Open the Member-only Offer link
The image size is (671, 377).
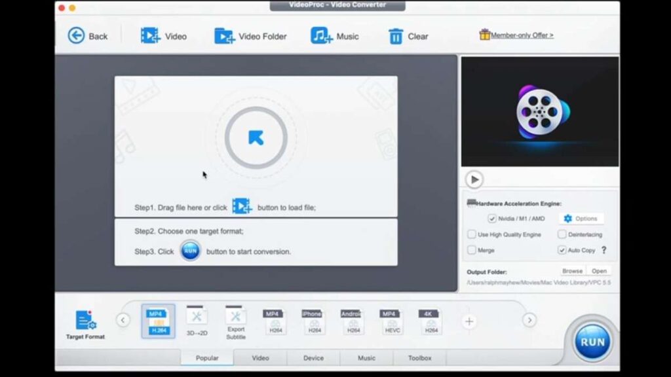522,35
